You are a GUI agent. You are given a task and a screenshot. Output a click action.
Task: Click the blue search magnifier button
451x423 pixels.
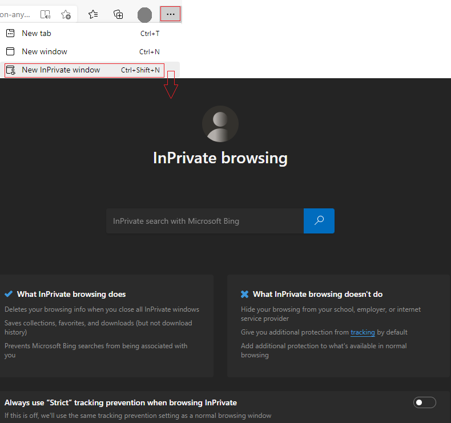[x=319, y=221]
